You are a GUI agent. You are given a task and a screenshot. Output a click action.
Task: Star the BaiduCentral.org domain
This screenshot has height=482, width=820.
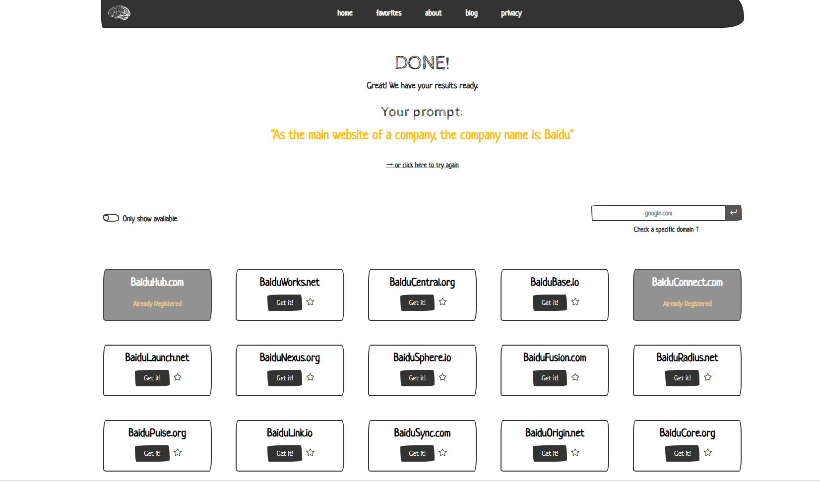coord(442,302)
